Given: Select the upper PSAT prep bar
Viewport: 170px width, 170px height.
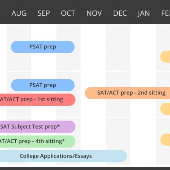Looking at the screenshot, I should [43, 47].
